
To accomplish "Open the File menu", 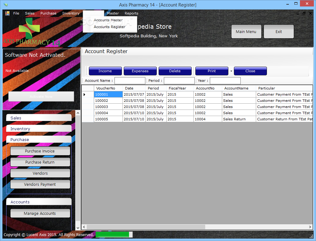I will [16, 13].
